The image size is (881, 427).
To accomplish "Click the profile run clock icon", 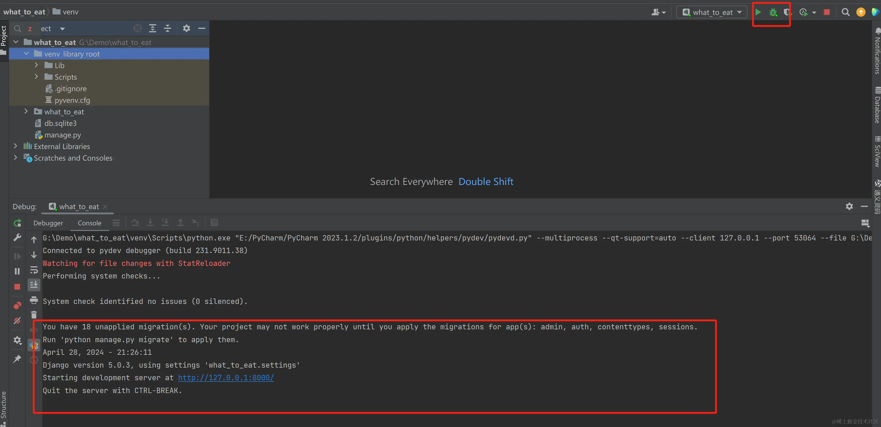I will tap(804, 13).
